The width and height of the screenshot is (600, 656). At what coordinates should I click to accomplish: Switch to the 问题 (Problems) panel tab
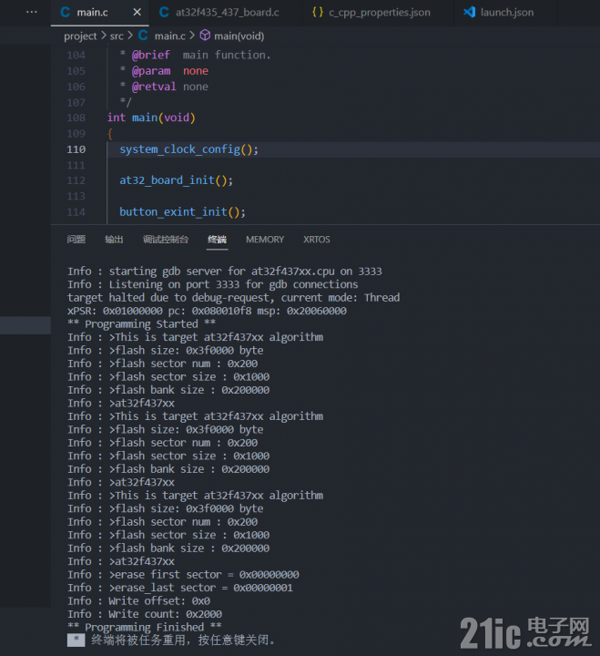76,240
